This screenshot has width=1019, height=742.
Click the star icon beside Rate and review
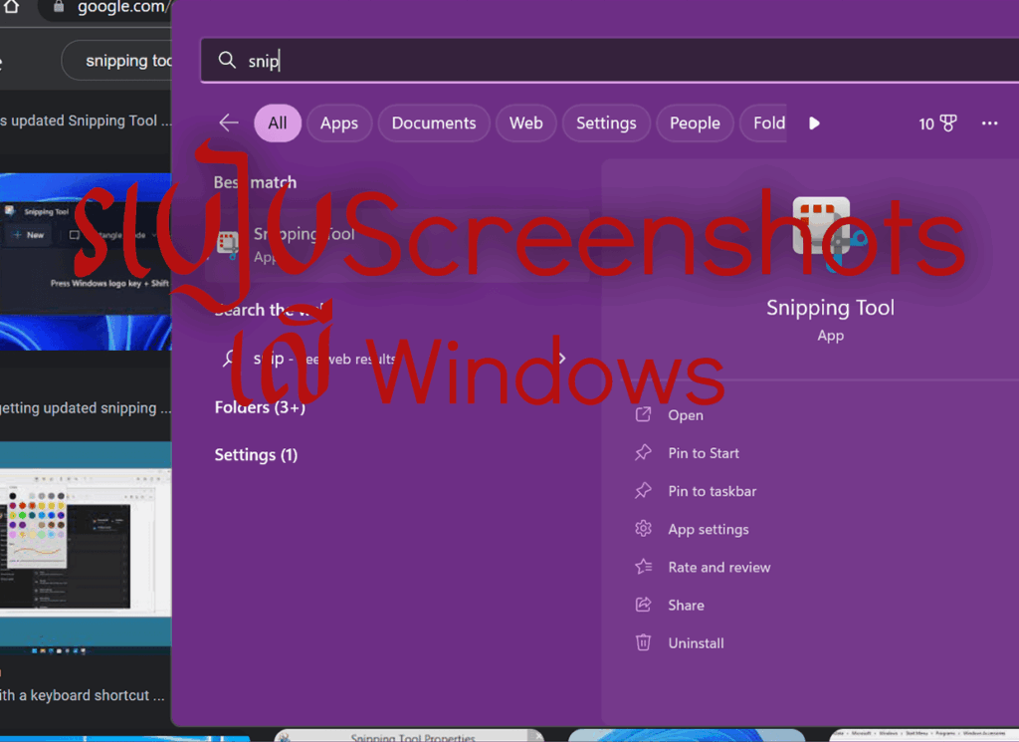coord(645,567)
